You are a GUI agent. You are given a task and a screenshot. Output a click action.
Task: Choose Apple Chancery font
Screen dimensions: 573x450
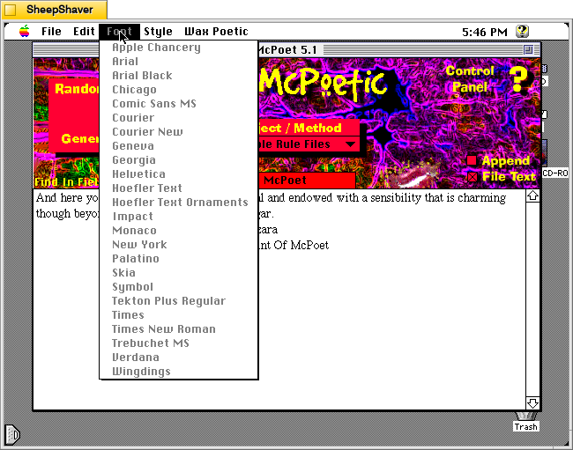coord(179,48)
